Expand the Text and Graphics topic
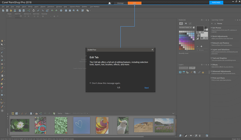 pos(219,58)
